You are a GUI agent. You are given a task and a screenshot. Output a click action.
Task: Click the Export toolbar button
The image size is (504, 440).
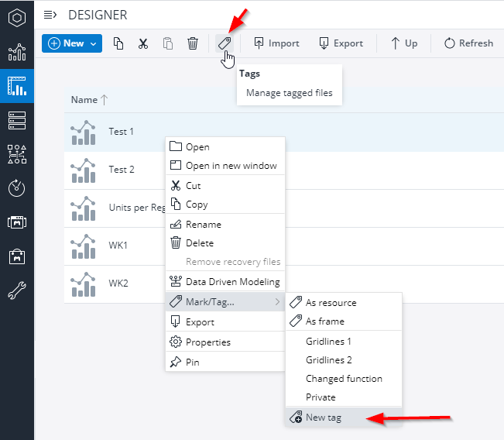tap(341, 43)
